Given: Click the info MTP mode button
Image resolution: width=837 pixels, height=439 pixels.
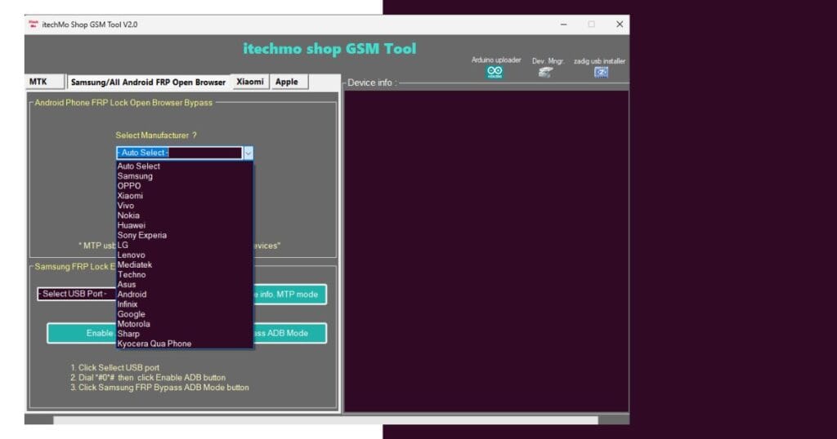Looking at the screenshot, I should (290, 294).
